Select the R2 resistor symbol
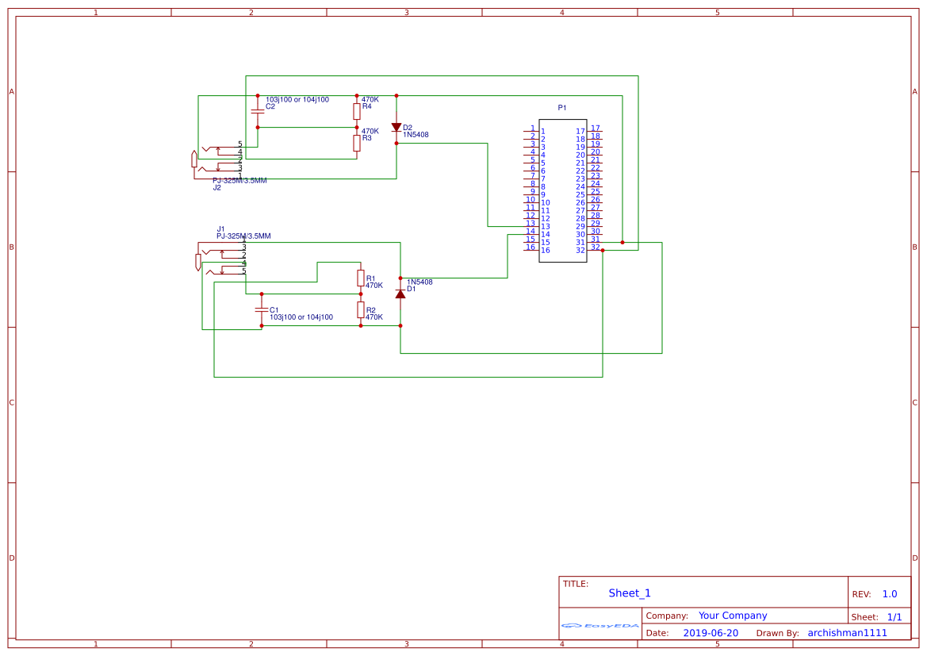Image resolution: width=927 pixels, height=656 pixels. tap(361, 311)
